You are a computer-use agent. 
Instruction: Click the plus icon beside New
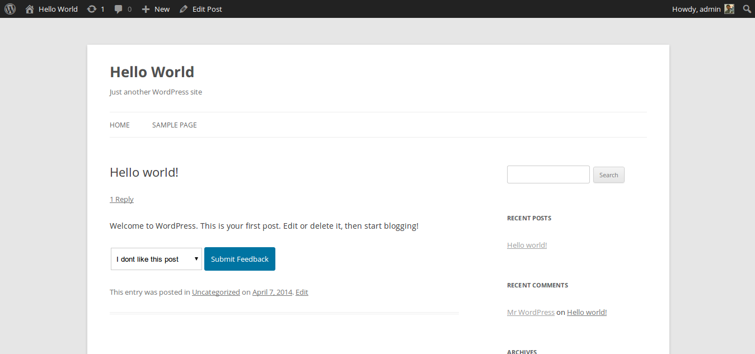point(146,9)
